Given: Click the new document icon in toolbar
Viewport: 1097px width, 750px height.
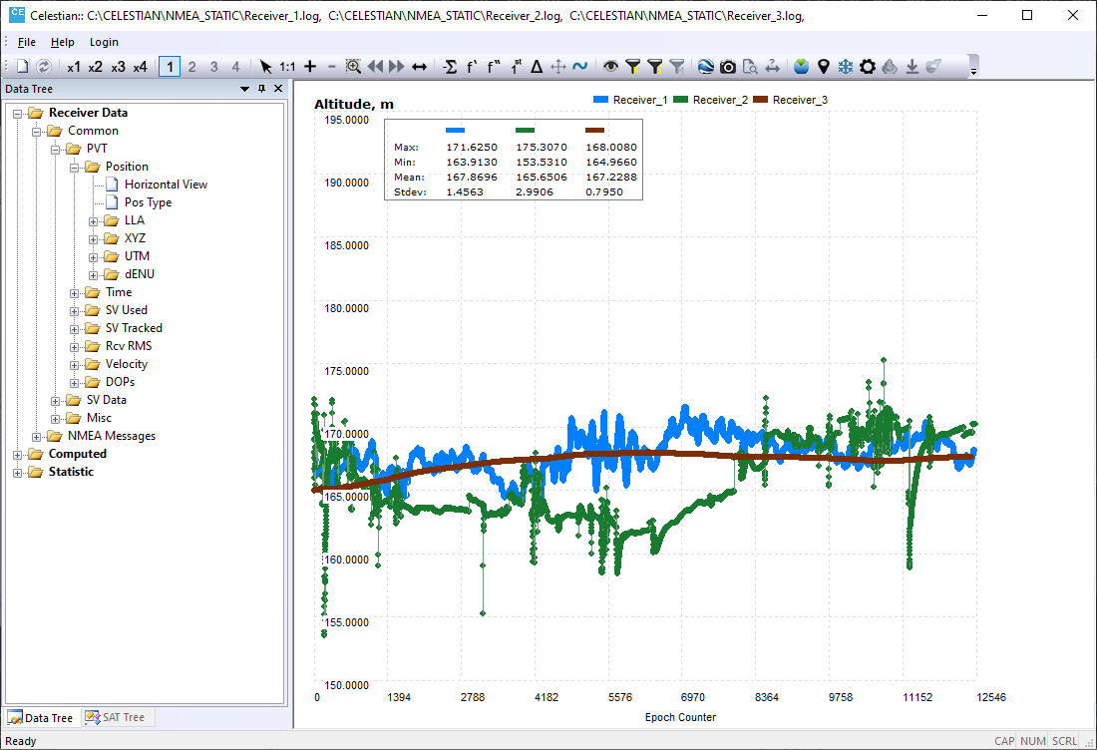Looking at the screenshot, I should tap(22, 67).
